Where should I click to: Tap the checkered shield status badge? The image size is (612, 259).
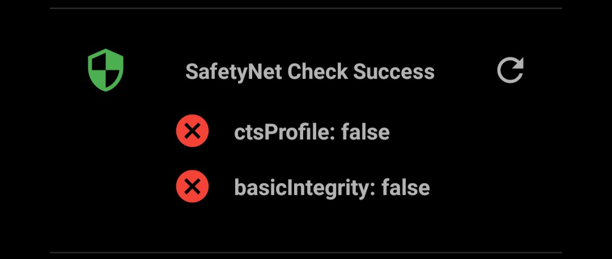(105, 70)
